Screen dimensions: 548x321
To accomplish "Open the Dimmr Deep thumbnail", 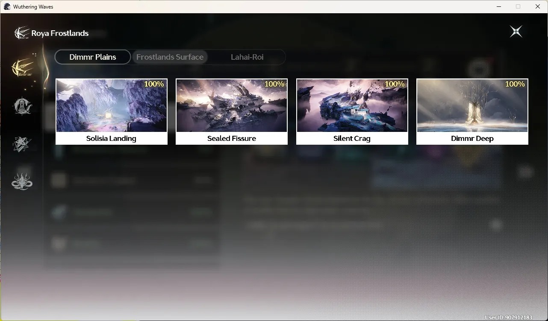I will tap(472, 106).
